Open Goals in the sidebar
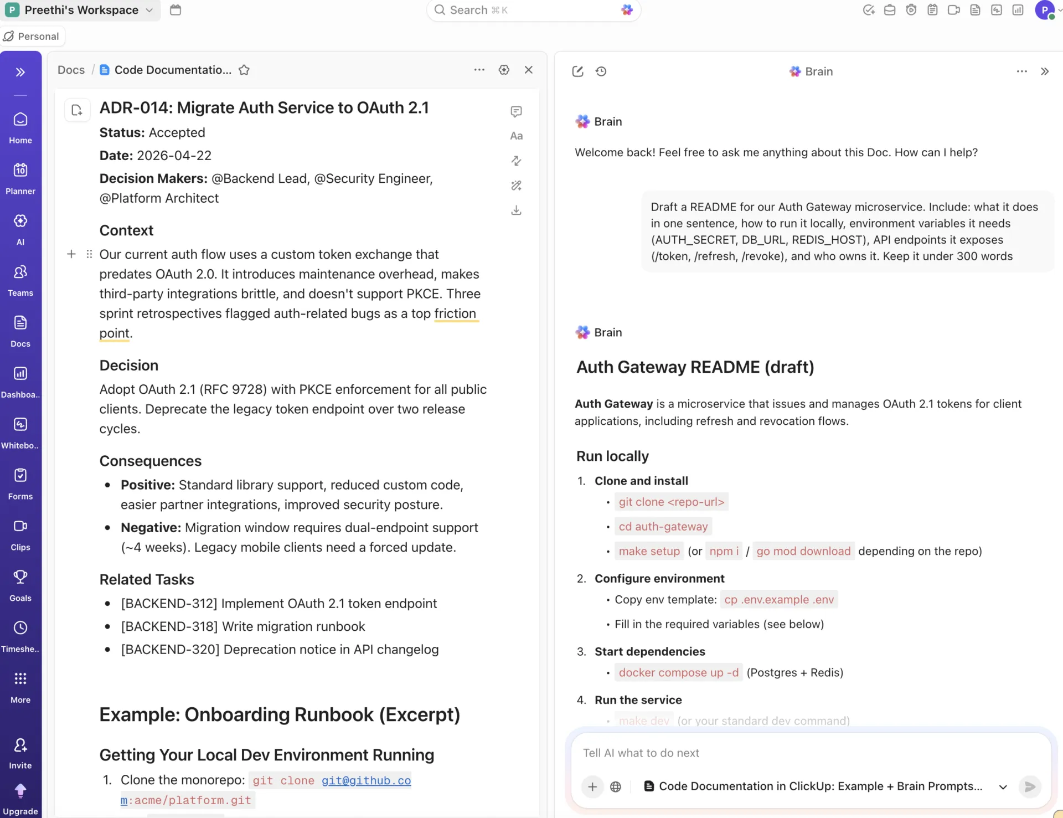 coord(20,587)
